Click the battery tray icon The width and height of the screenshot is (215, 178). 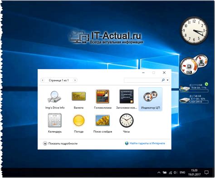(165, 173)
